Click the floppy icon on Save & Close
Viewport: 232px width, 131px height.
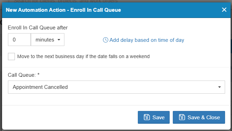click(x=182, y=117)
